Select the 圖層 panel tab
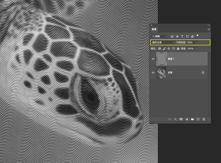 click(x=154, y=29)
